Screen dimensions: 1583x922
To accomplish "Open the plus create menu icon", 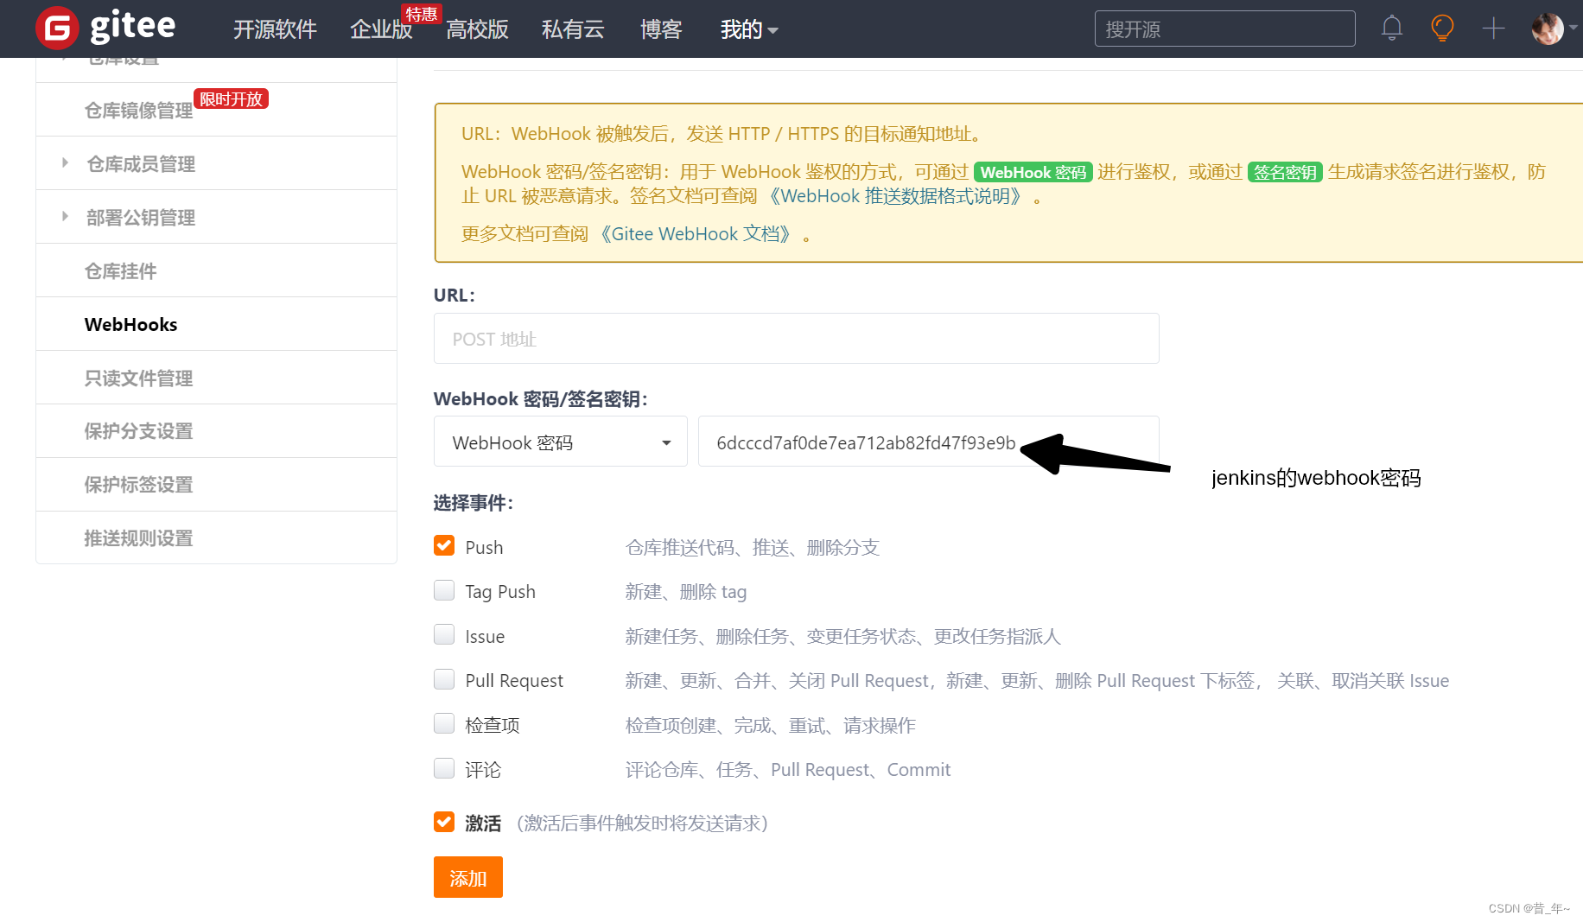I will [x=1493, y=29].
